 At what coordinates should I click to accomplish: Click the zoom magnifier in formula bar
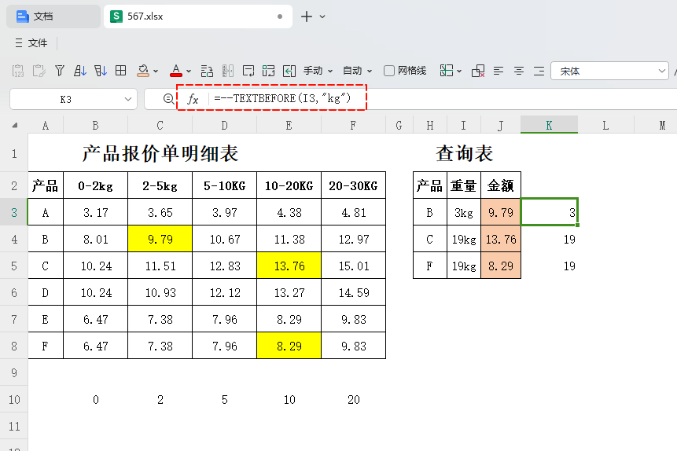click(x=169, y=99)
